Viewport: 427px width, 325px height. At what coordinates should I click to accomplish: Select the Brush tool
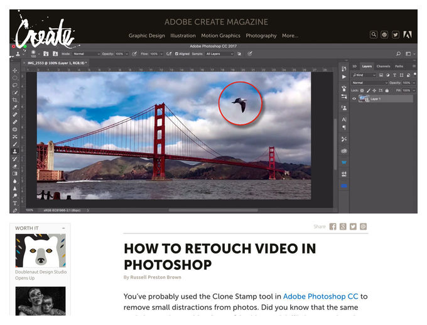[14, 144]
